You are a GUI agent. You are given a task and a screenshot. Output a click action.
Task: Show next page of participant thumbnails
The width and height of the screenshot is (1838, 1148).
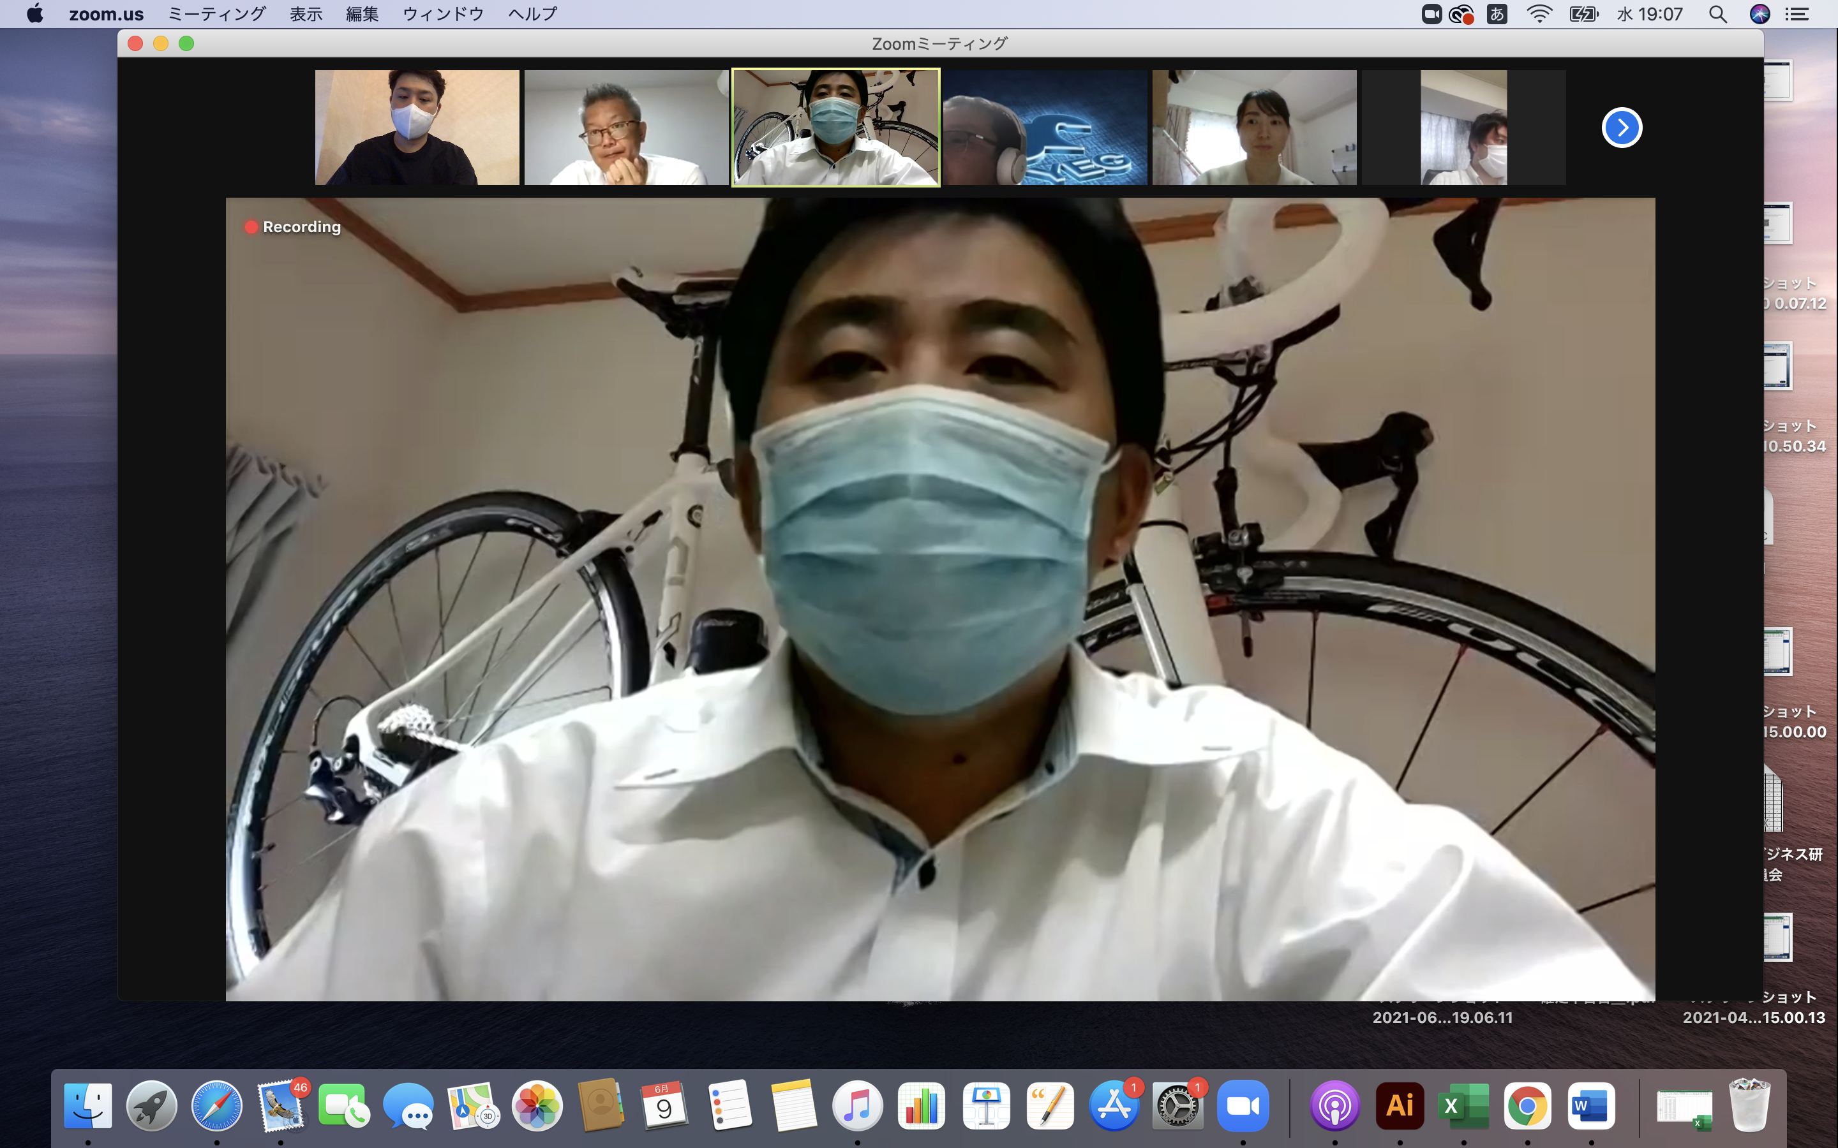click(x=1622, y=128)
